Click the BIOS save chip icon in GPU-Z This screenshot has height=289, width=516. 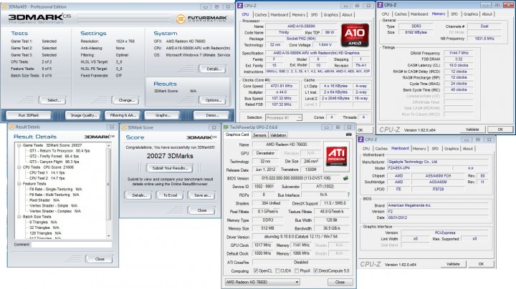345,178
